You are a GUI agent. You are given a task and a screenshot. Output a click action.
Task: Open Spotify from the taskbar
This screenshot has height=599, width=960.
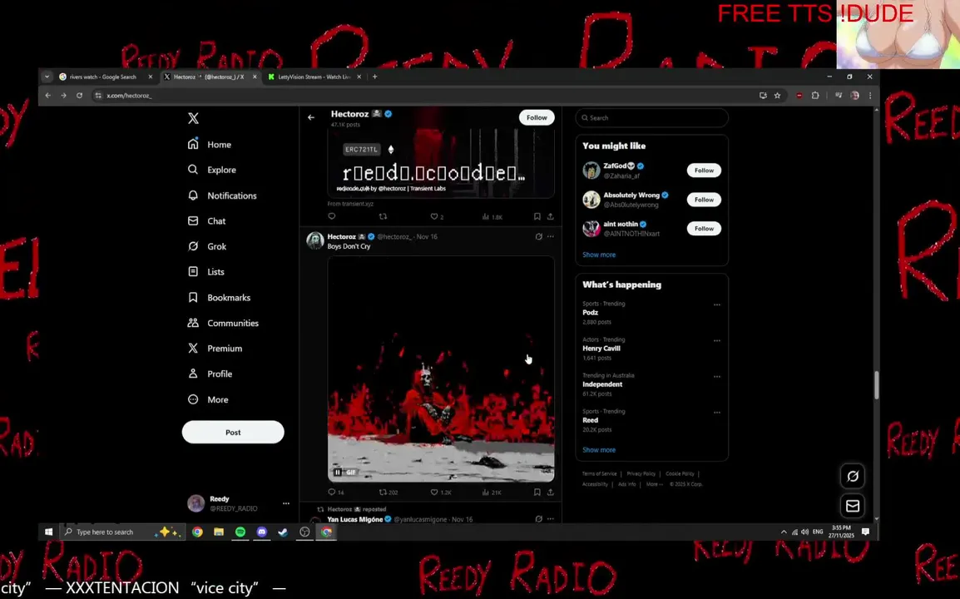[x=240, y=532]
